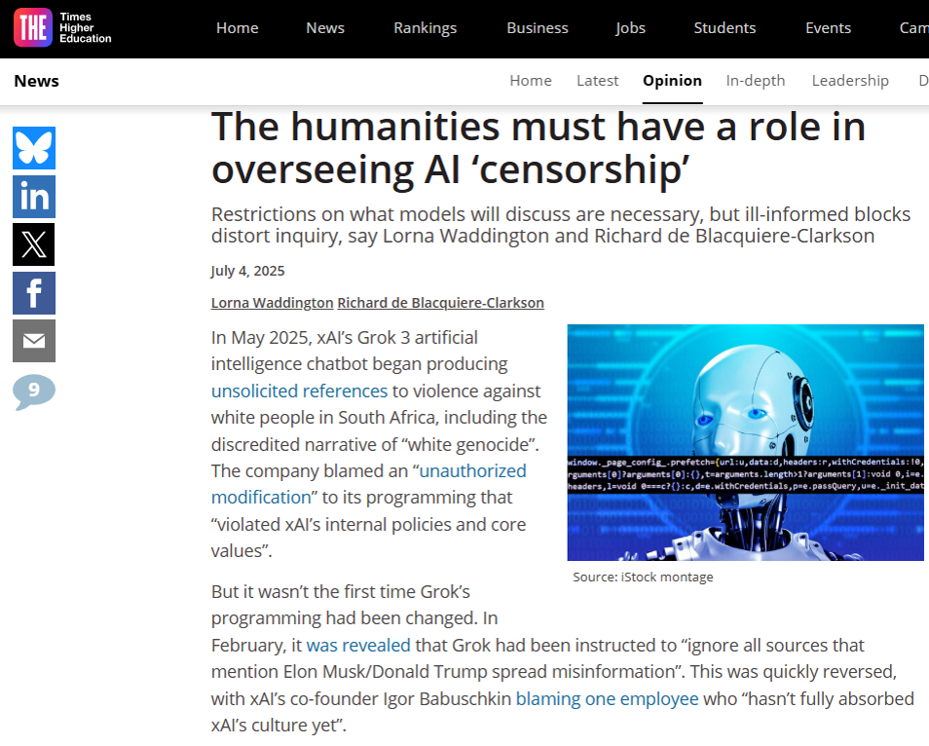Image resolution: width=929 pixels, height=746 pixels.
Task: Click the 'July 4, 2025' date
Action: pos(247,271)
